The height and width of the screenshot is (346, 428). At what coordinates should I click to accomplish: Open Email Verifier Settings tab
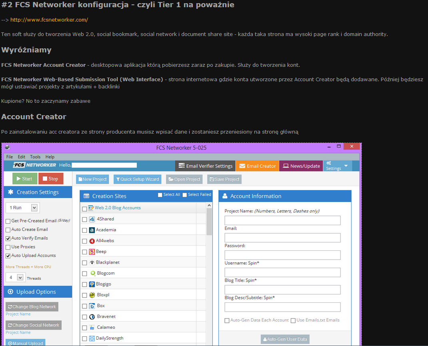pyautogui.click(x=205, y=166)
